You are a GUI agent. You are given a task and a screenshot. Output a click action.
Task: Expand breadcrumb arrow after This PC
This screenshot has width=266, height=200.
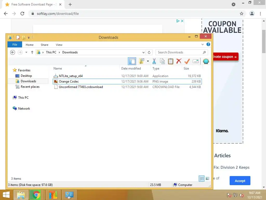(x=59, y=52)
